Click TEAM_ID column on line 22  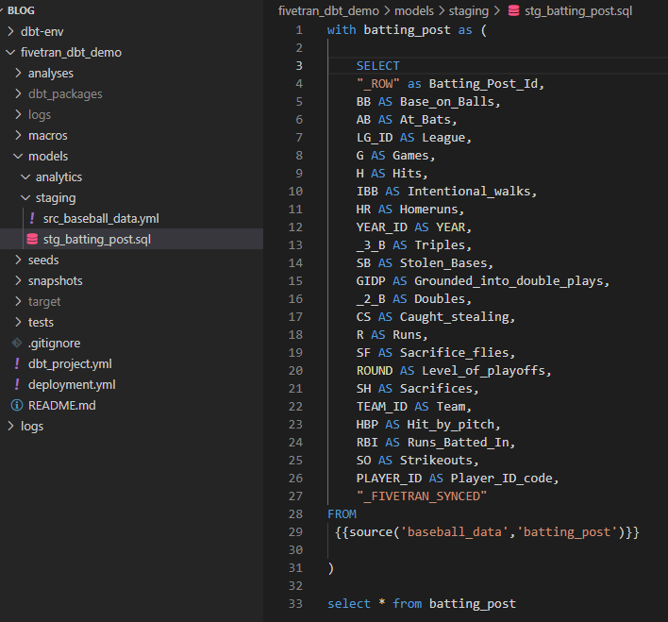[382, 406]
